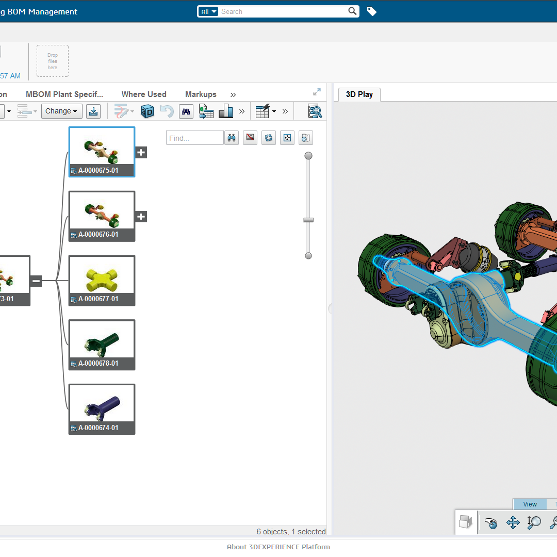557x557 pixels.
Task: Toggle full-screen expand for the panel
Action: (x=317, y=92)
